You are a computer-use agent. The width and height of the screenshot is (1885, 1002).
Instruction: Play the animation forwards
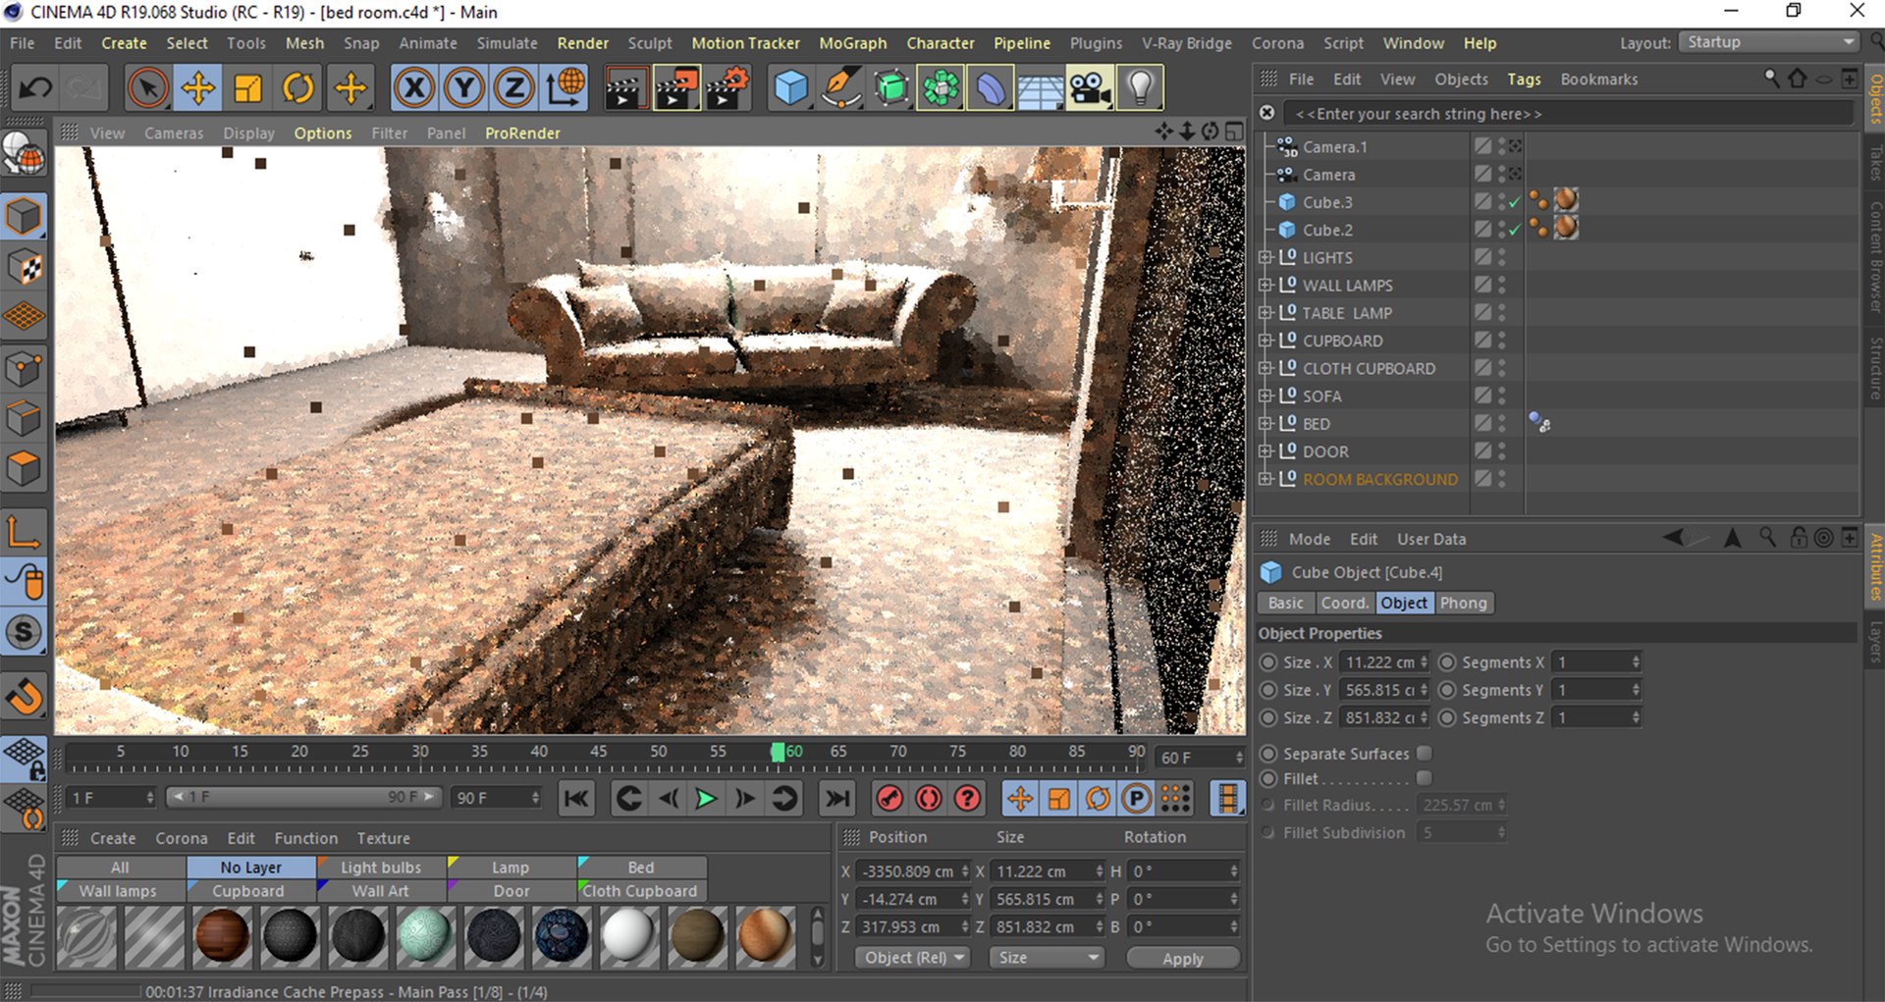tap(706, 799)
